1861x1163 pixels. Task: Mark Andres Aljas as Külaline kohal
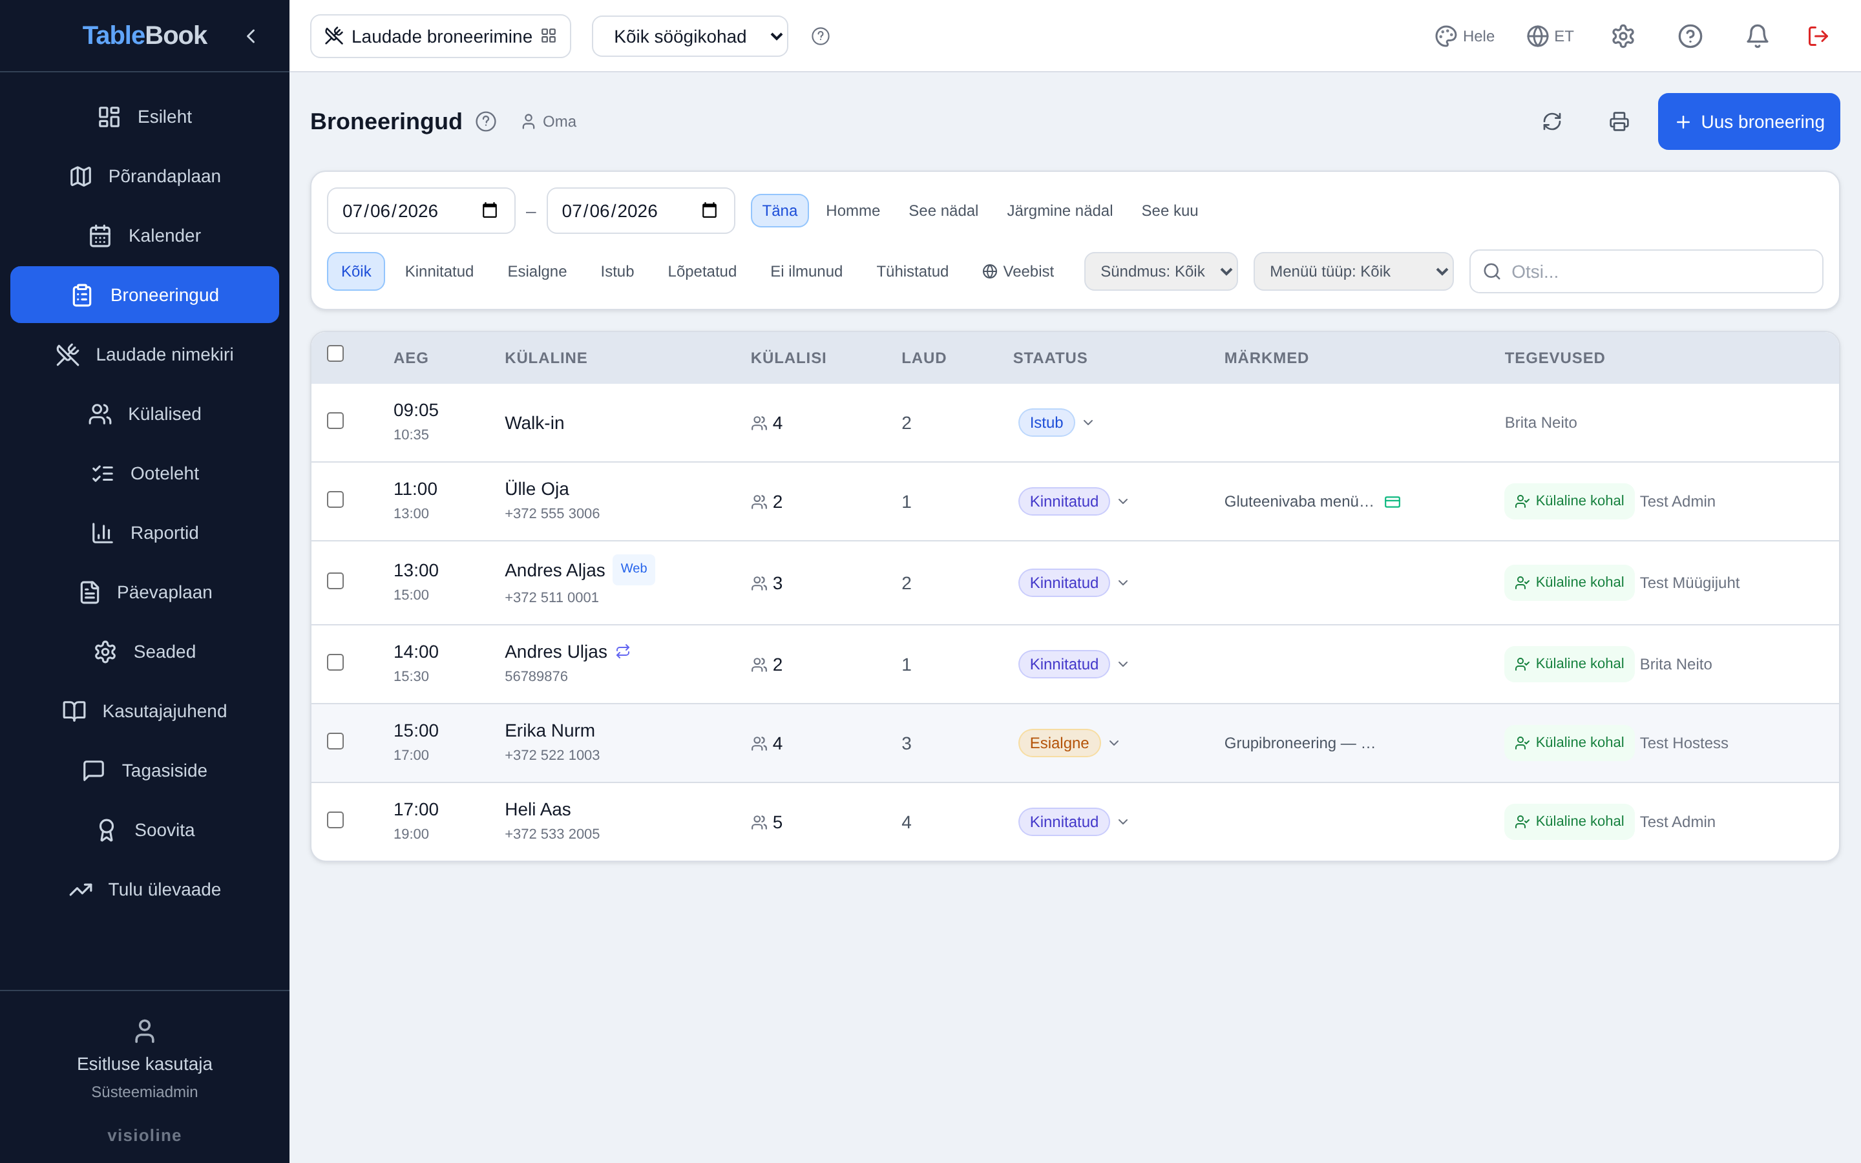(x=1569, y=582)
